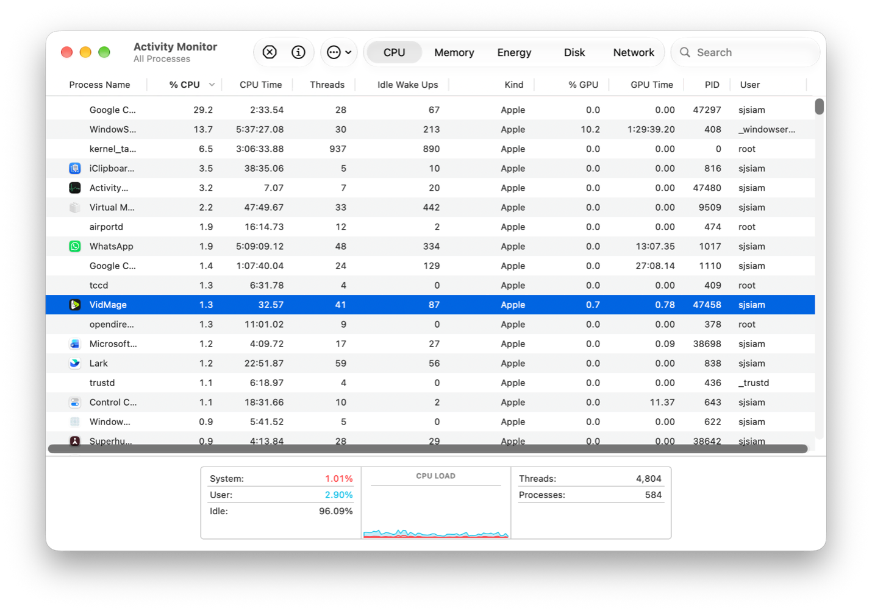Screen dimensions: 872x614
Task: Click the WhatsApp green icon
Action: 75,246
